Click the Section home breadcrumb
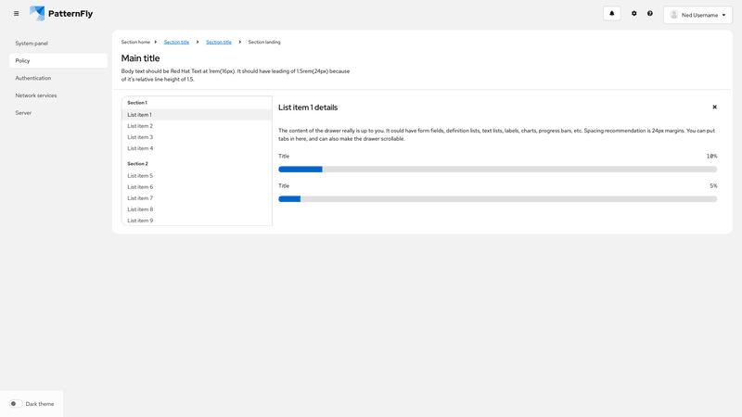Image resolution: width=742 pixels, height=417 pixels. (x=135, y=42)
